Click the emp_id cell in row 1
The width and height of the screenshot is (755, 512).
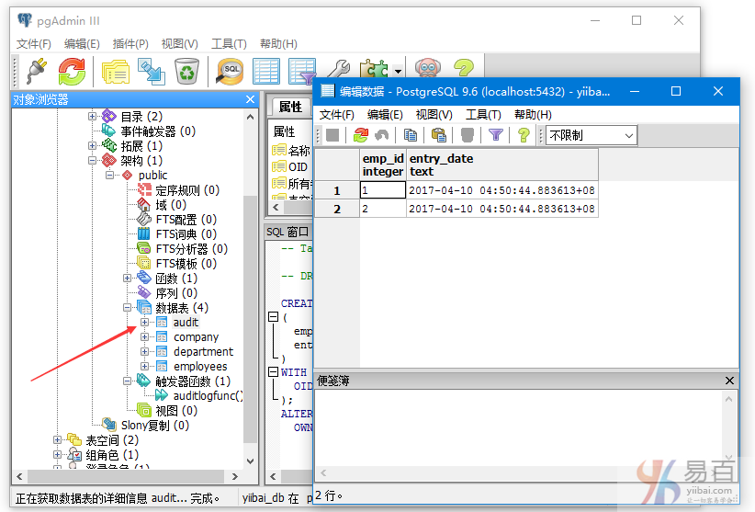tap(382, 190)
